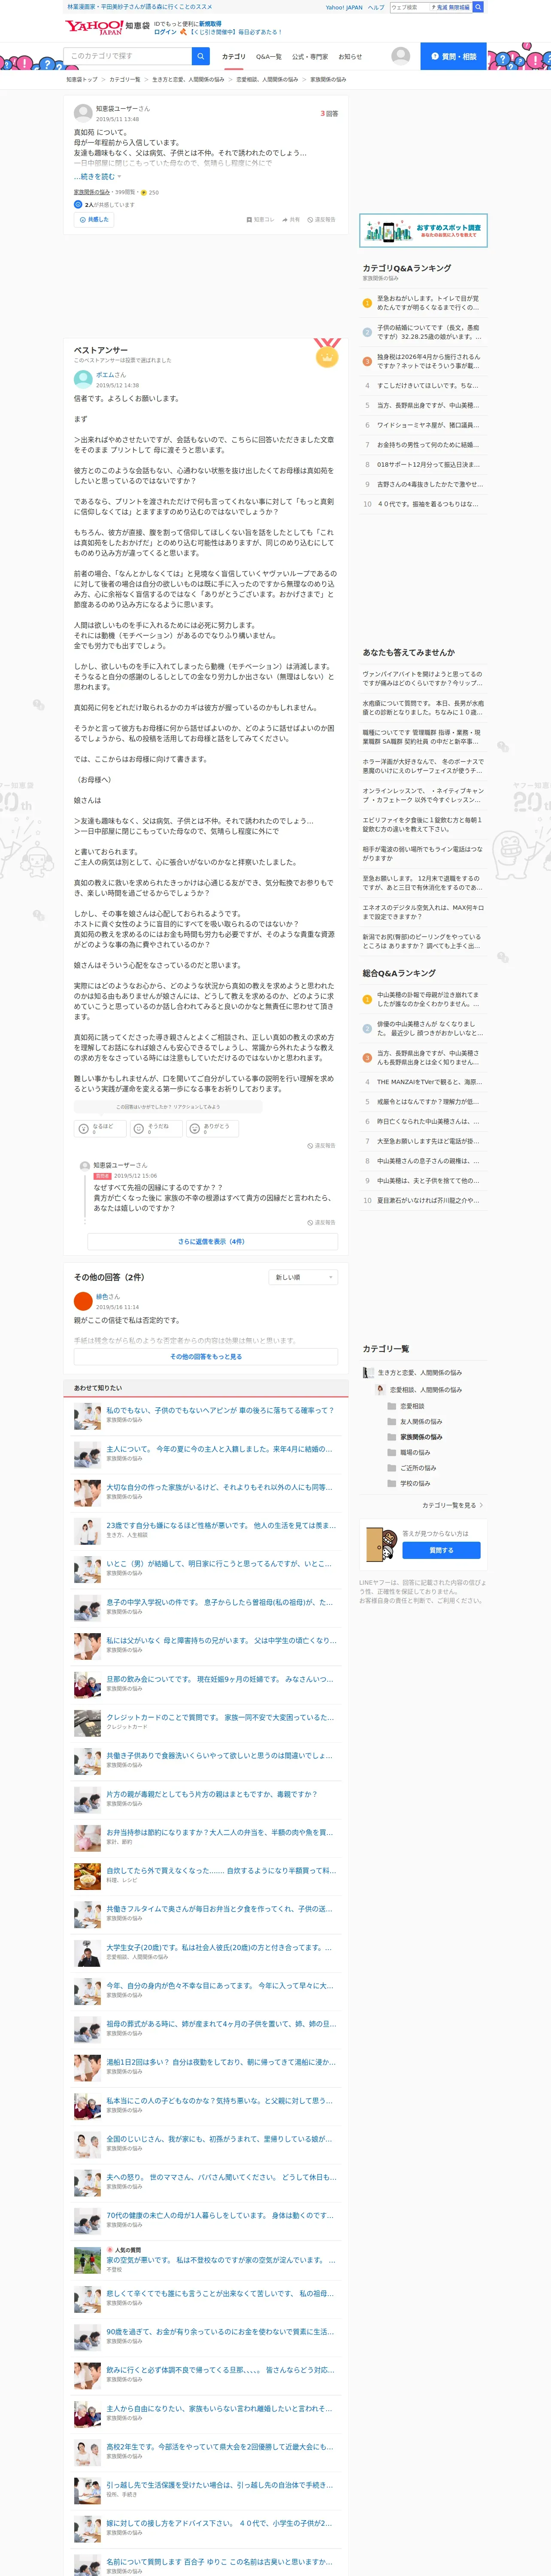The height and width of the screenshot is (2576, 551).
Task: Go to カテゴリ一覧 breadcrumb
Action: pos(125,79)
